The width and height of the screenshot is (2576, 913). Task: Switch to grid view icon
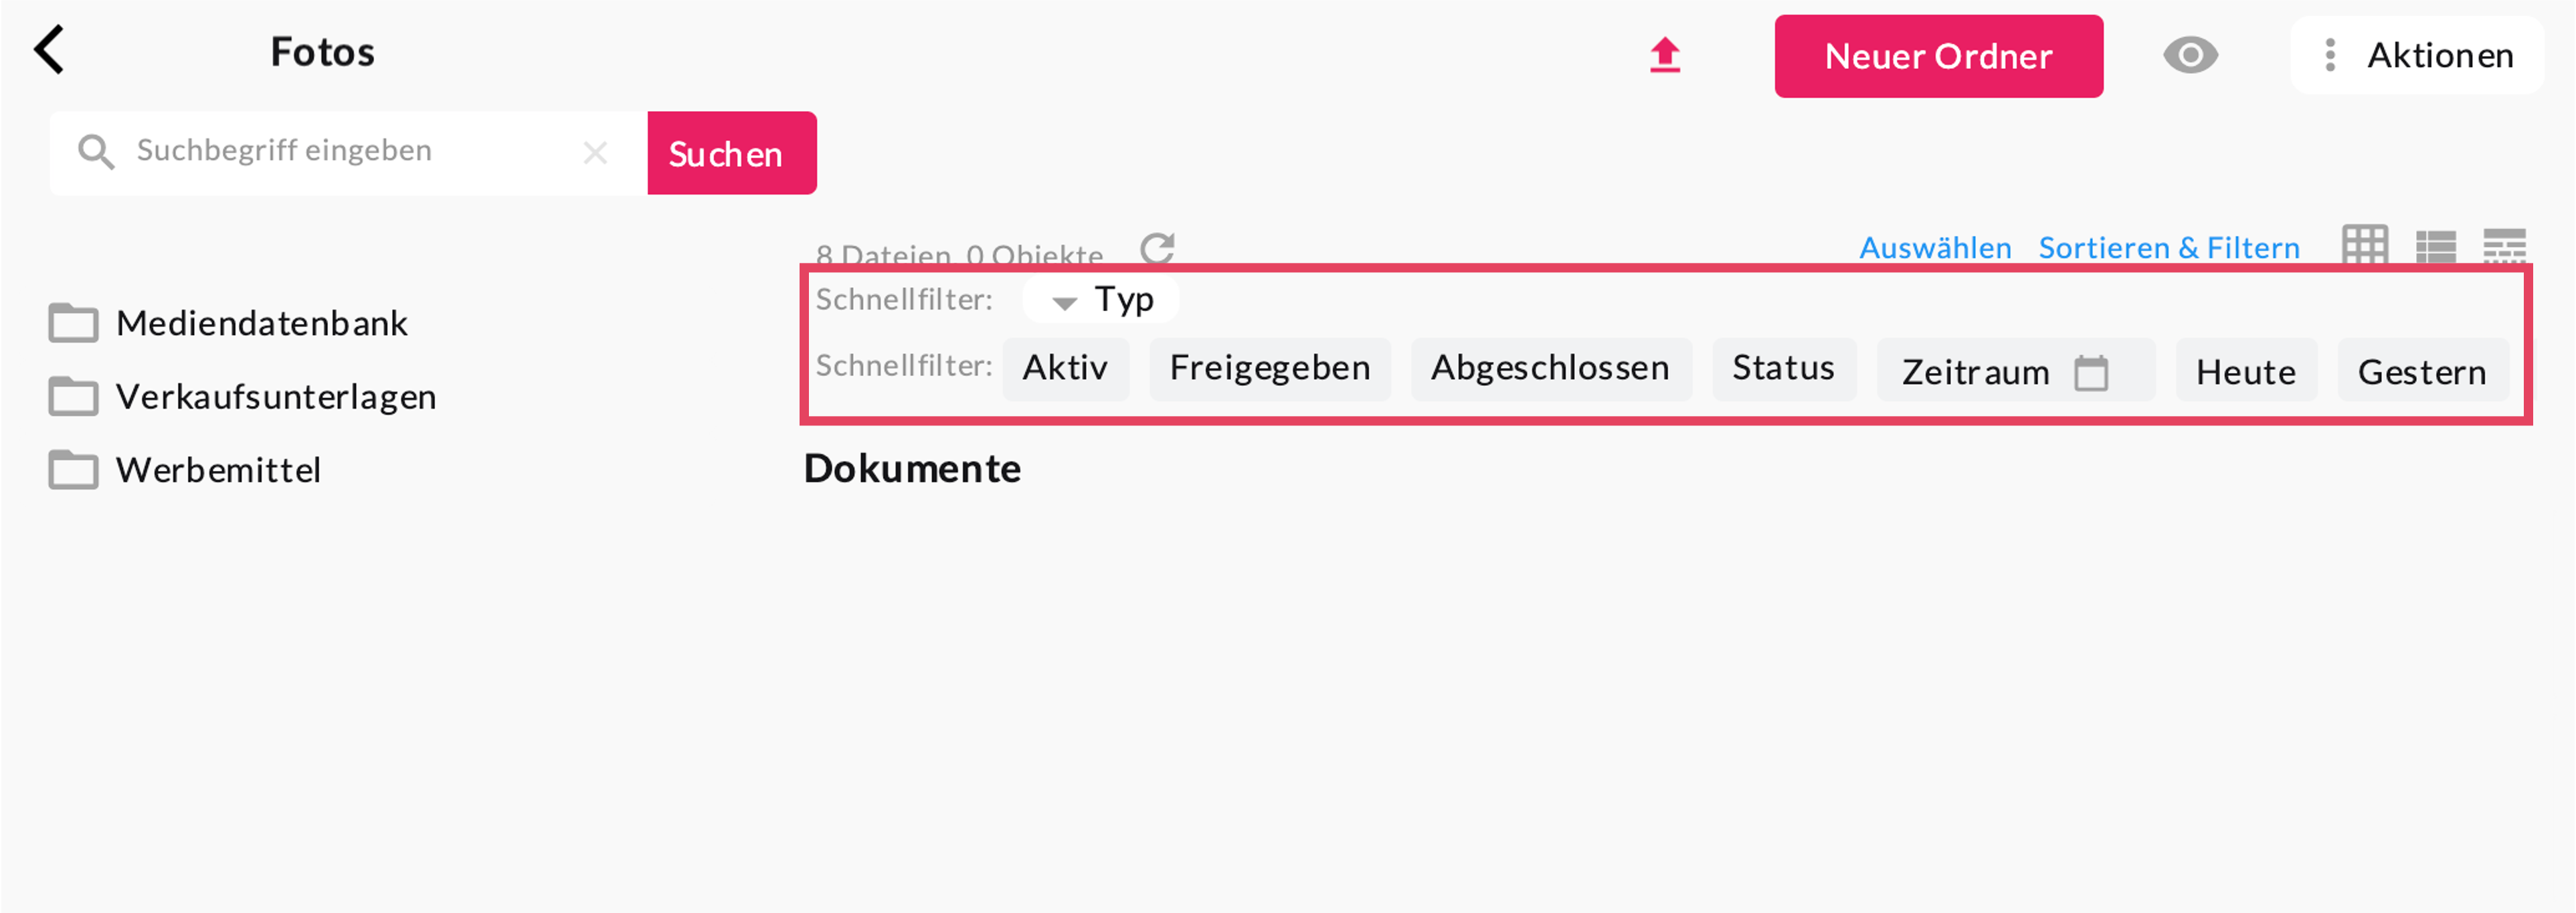pos(2364,245)
